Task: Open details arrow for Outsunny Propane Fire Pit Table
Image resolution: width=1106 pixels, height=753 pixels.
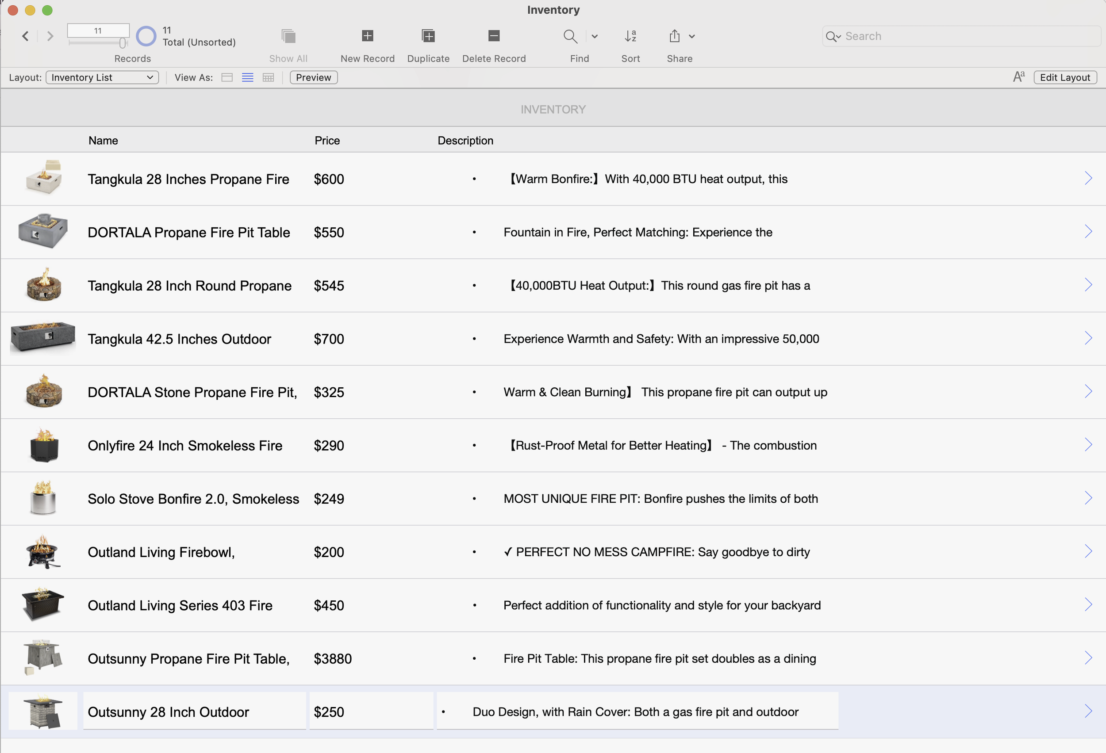Action: (1088, 658)
